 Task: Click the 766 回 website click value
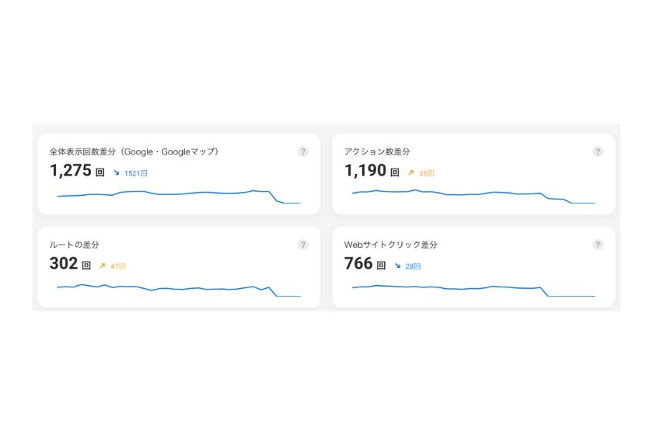365,263
